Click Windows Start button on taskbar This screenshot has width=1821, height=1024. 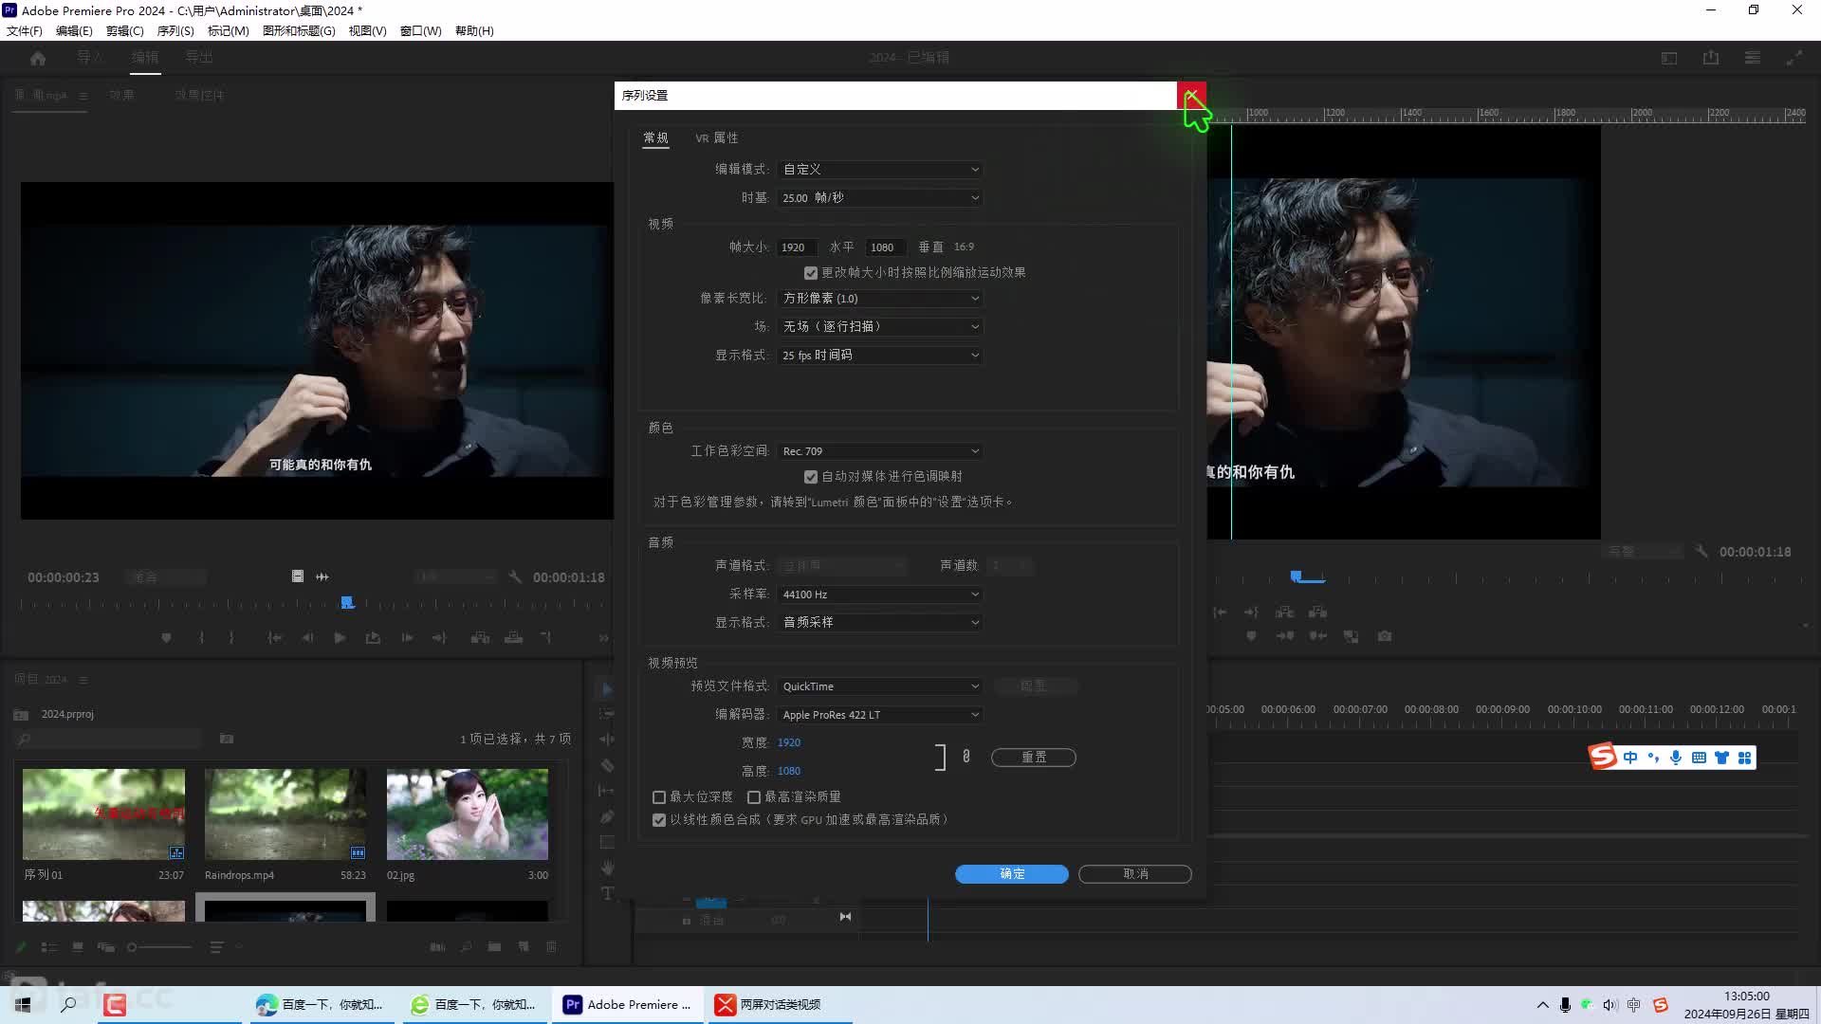pos(23,1005)
